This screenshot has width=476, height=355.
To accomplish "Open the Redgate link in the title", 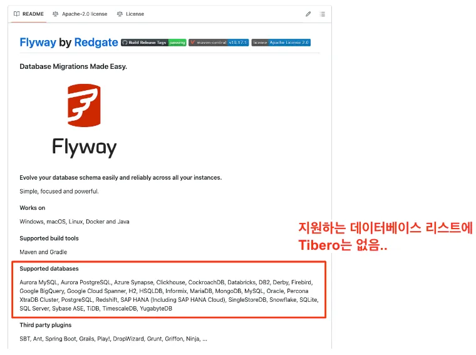I will pos(96,43).
